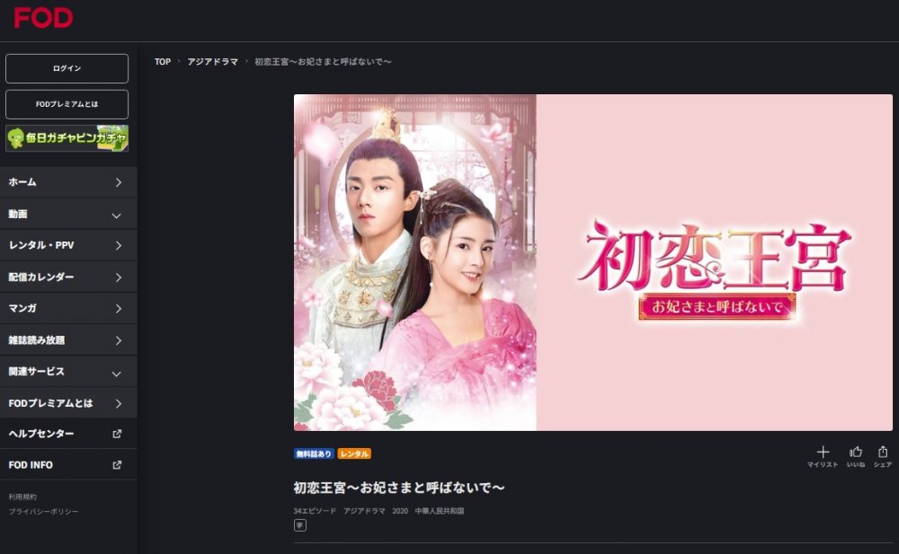Select マンガ in the sidebar menu
Image resolution: width=899 pixels, height=554 pixels.
point(68,308)
